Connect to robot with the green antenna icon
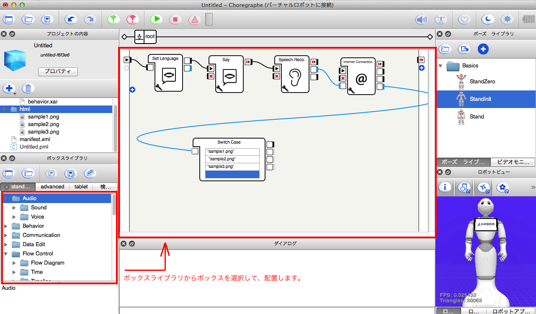The image size is (536, 314). 113,19
